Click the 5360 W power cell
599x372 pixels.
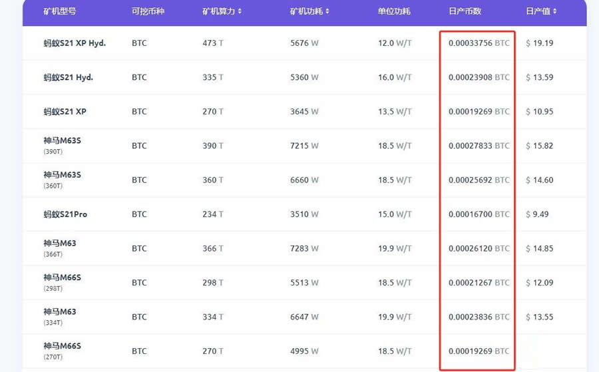click(x=304, y=77)
